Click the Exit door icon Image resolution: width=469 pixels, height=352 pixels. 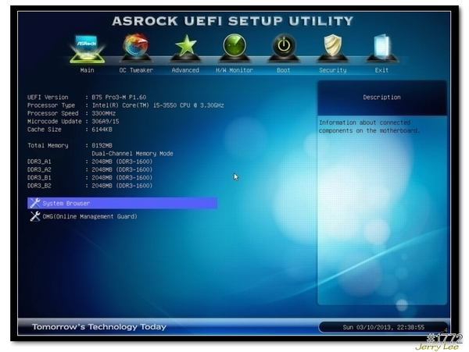[381, 47]
